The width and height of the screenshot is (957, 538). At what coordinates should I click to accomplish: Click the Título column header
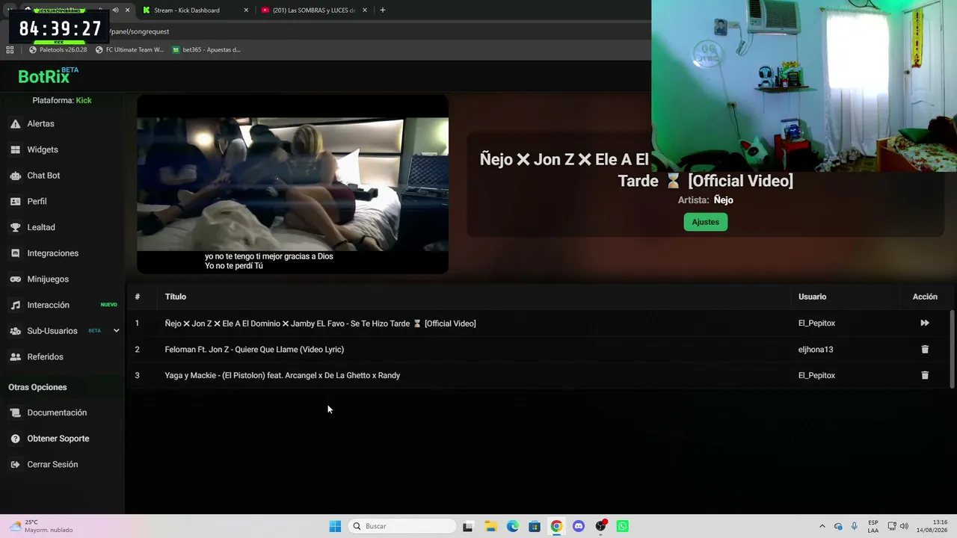point(176,297)
